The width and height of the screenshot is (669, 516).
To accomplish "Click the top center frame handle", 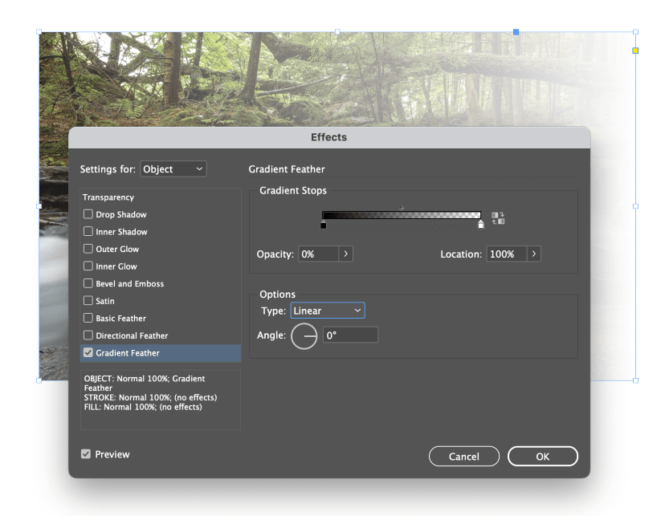I will point(337,32).
